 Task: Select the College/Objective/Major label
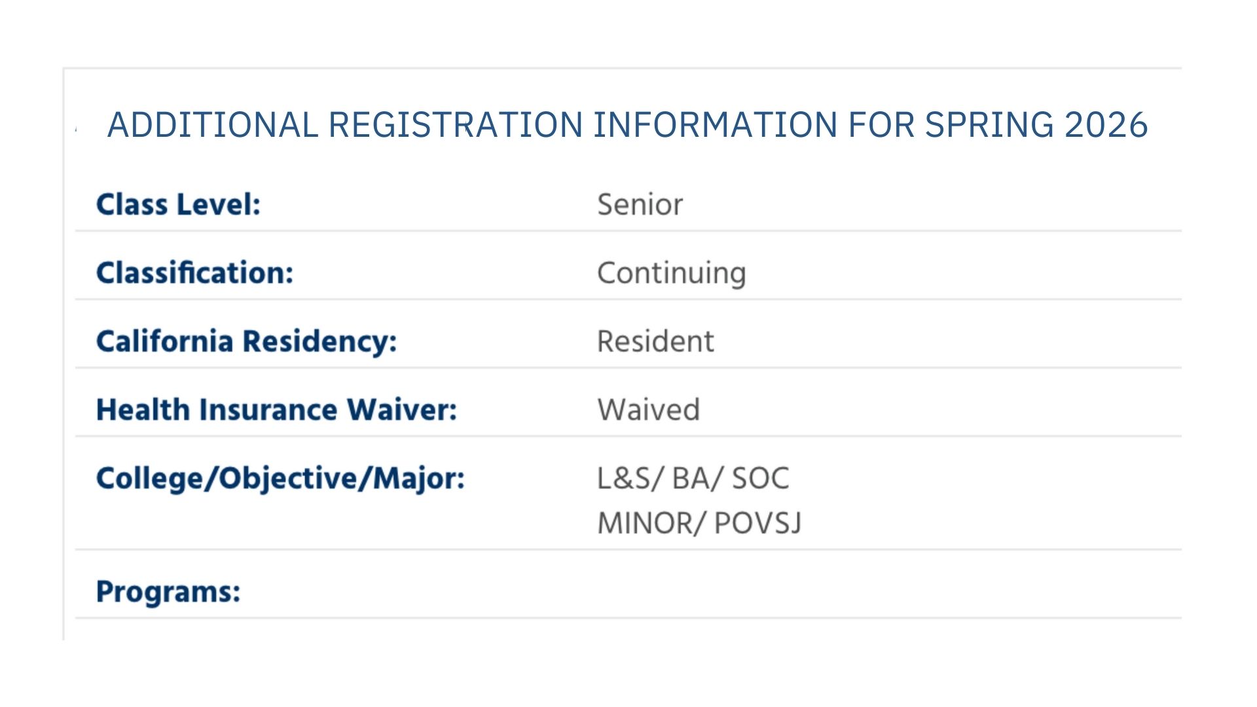[x=280, y=479]
